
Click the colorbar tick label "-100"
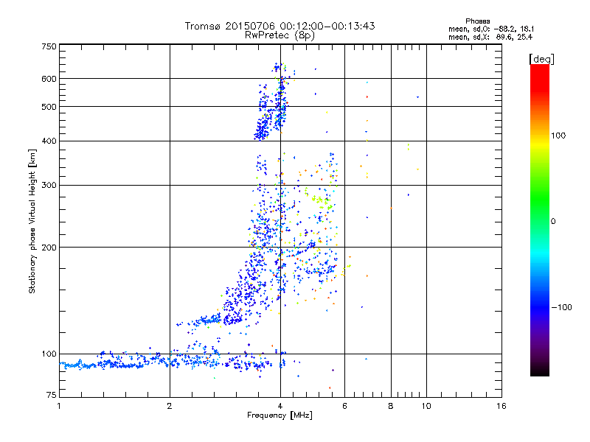click(x=562, y=307)
